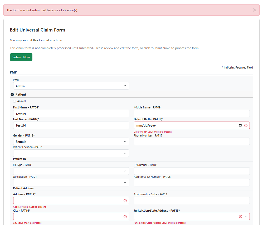
Task: Open the Jurisdiction/State Address PAT15 dropdown
Action: (x=192, y=217)
